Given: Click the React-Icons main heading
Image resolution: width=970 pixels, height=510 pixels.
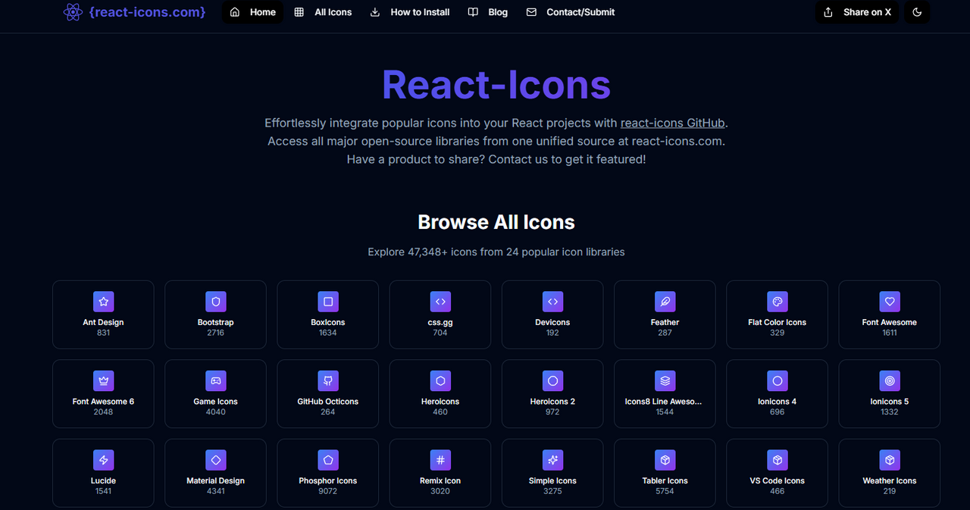Looking at the screenshot, I should [x=496, y=83].
